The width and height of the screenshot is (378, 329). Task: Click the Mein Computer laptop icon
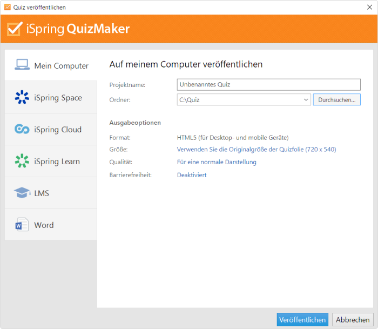pyautogui.click(x=22, y=65)
